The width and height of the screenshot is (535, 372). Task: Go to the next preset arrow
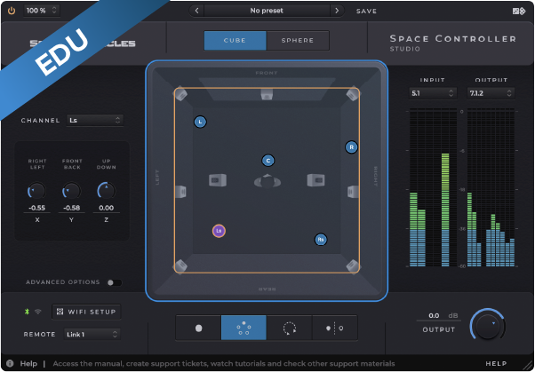pyautogui.click(x=336, y=11)
